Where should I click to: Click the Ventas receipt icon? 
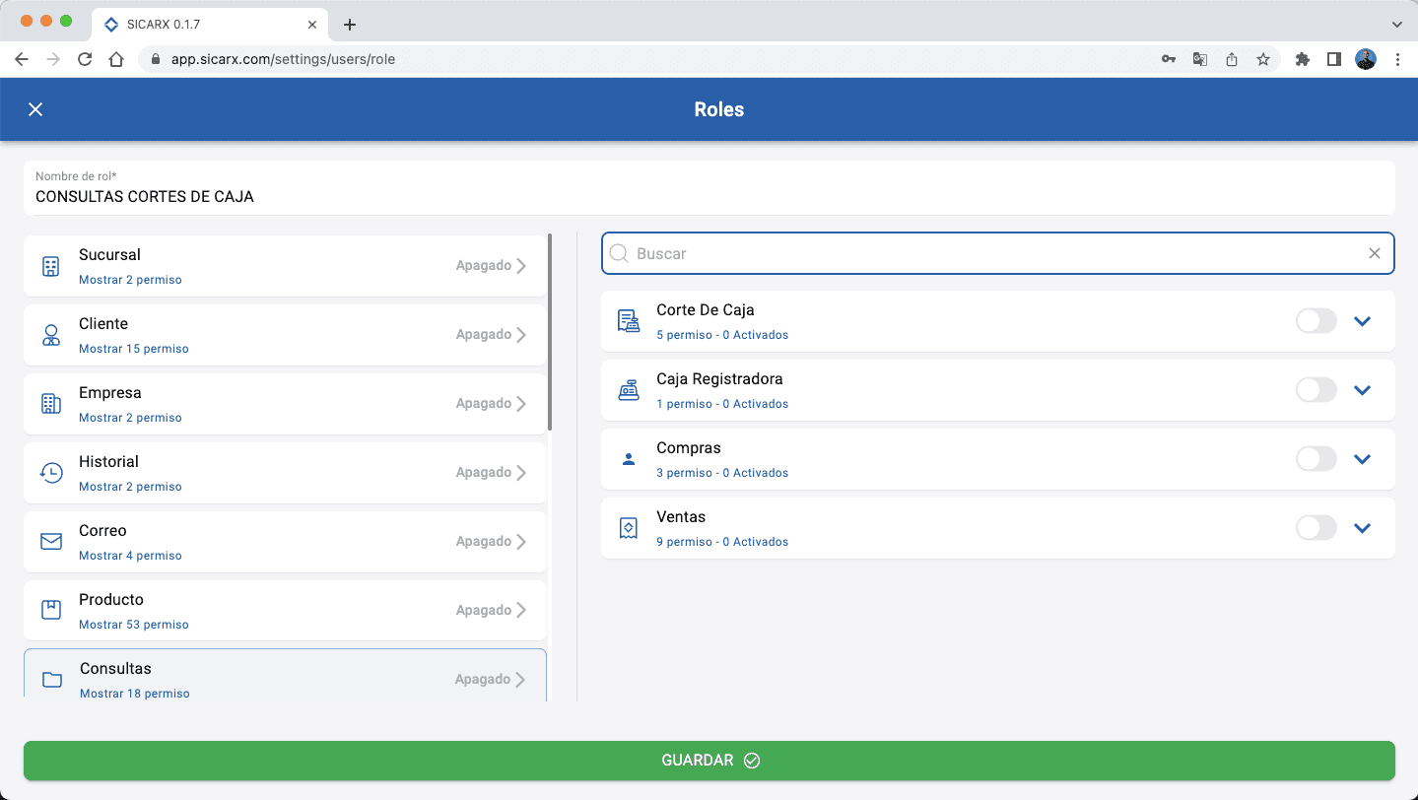(x=628, y=528)
